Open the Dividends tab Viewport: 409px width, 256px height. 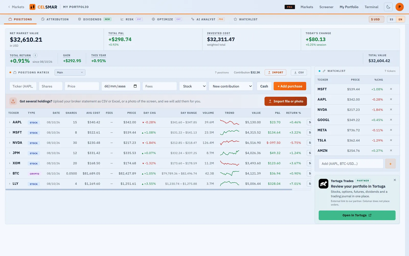tap(94, 19)
